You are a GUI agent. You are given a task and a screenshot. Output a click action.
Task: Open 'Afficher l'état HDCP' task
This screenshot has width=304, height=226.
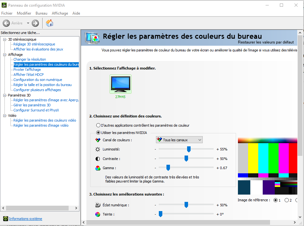click(x=29, y=75)
